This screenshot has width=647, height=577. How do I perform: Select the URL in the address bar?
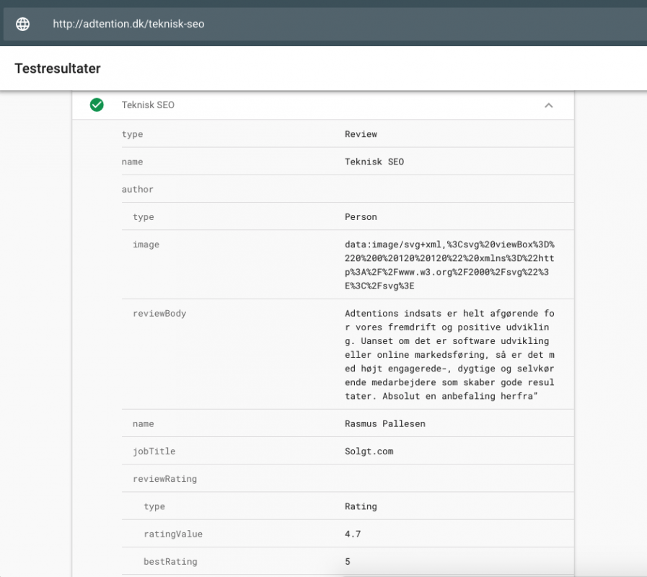(128, 24)
